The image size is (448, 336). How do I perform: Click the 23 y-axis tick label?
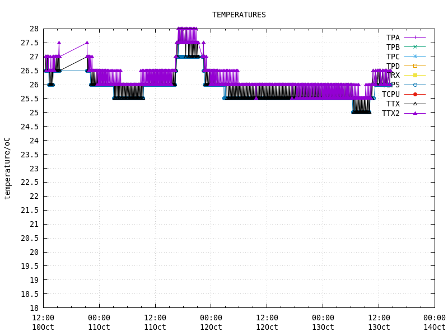pos(34,168)
